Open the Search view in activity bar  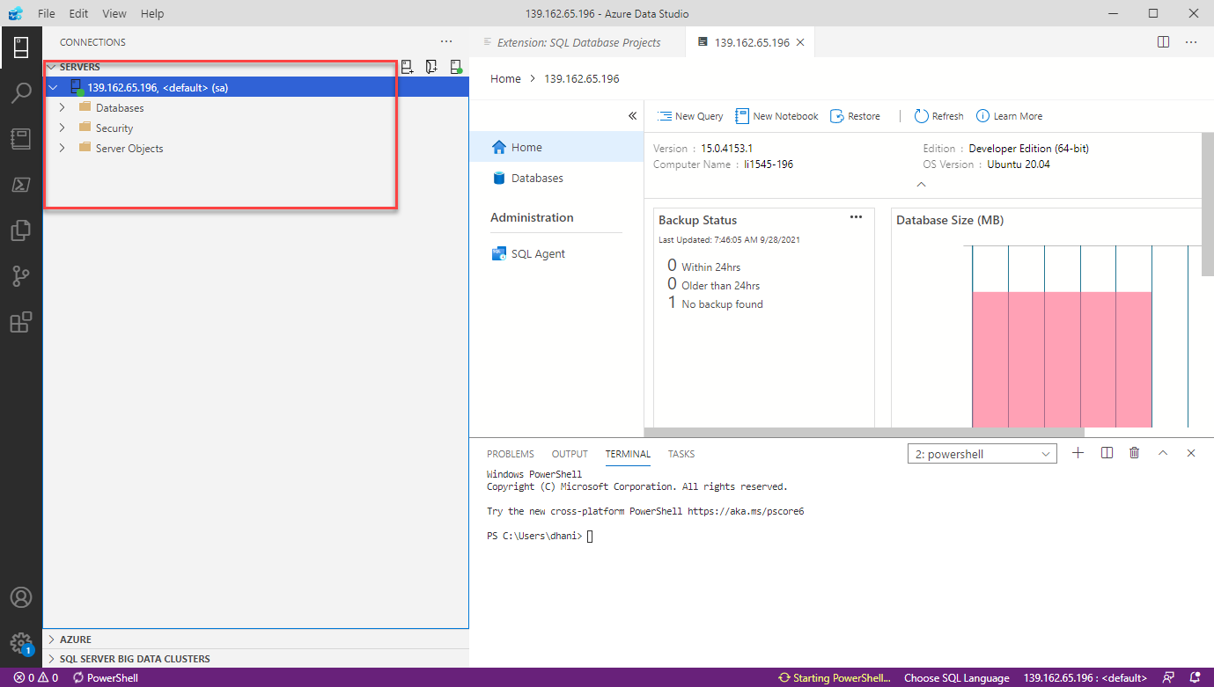point(21,93)
